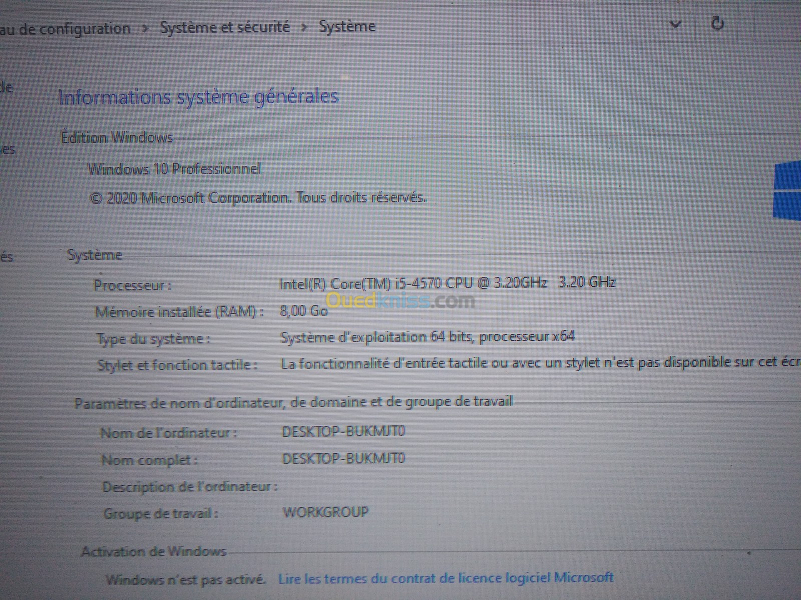This screenshot has width=801, height=600.
Task: Select the installed RAM value 8,00 Go
Action: click(303, 310)
